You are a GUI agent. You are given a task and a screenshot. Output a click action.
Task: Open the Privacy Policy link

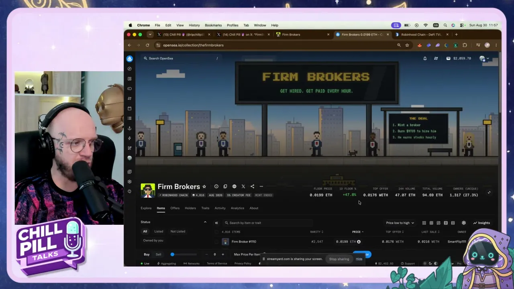coord(243,264)
